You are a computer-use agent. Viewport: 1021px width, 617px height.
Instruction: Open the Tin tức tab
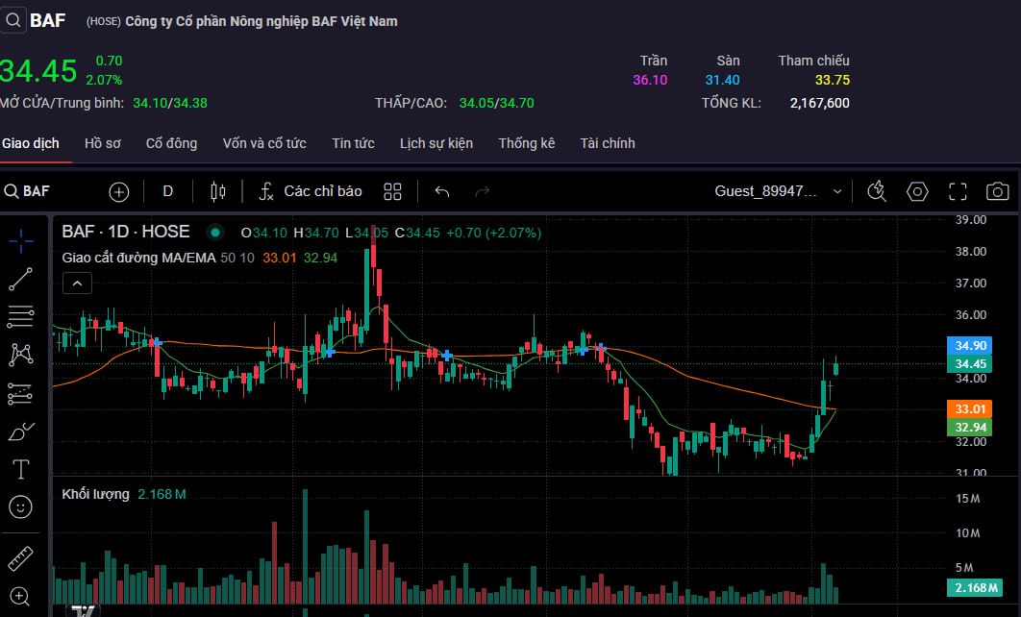[353, 143]
